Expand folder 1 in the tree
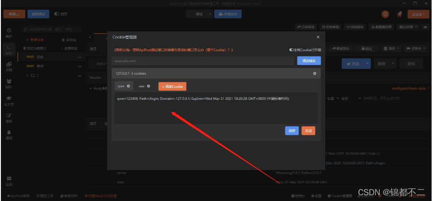The image size is (432, 201). [27, 76]
